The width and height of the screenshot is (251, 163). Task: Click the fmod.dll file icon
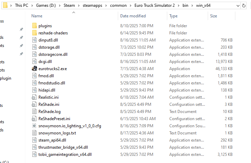click(x=34, y=76)
